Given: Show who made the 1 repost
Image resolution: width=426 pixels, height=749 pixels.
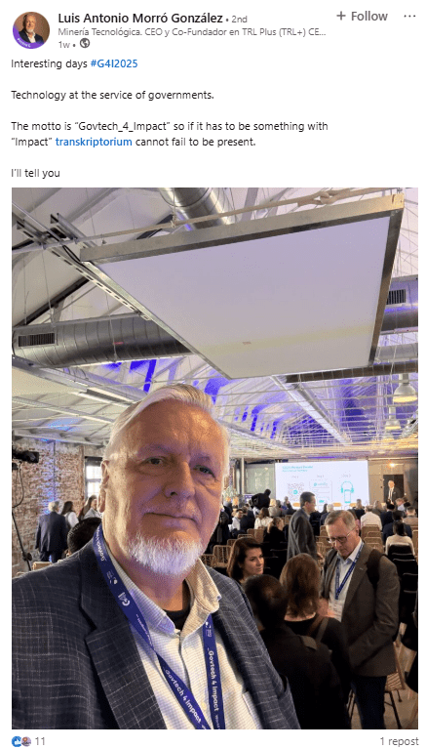Looking at the screenshot, I should (x=399, y=741).
